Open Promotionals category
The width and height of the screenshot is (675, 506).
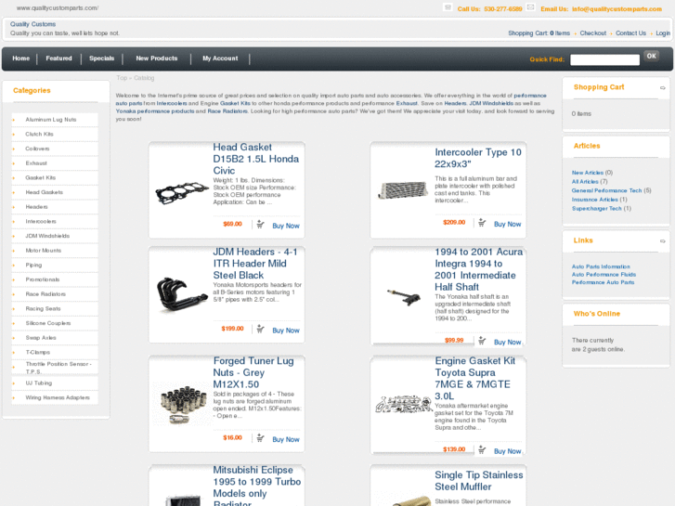pyautogui.click(x=43, y=279)
